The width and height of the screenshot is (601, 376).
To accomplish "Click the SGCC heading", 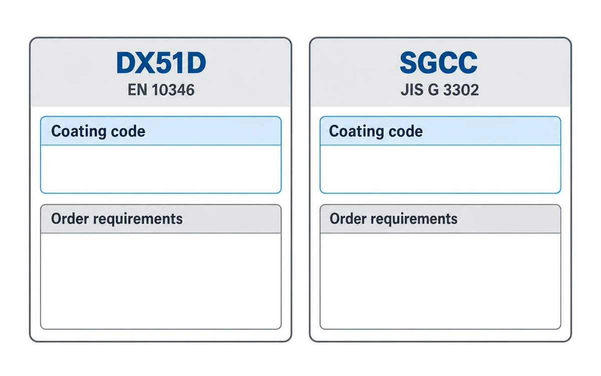I will tap(439, 64).
